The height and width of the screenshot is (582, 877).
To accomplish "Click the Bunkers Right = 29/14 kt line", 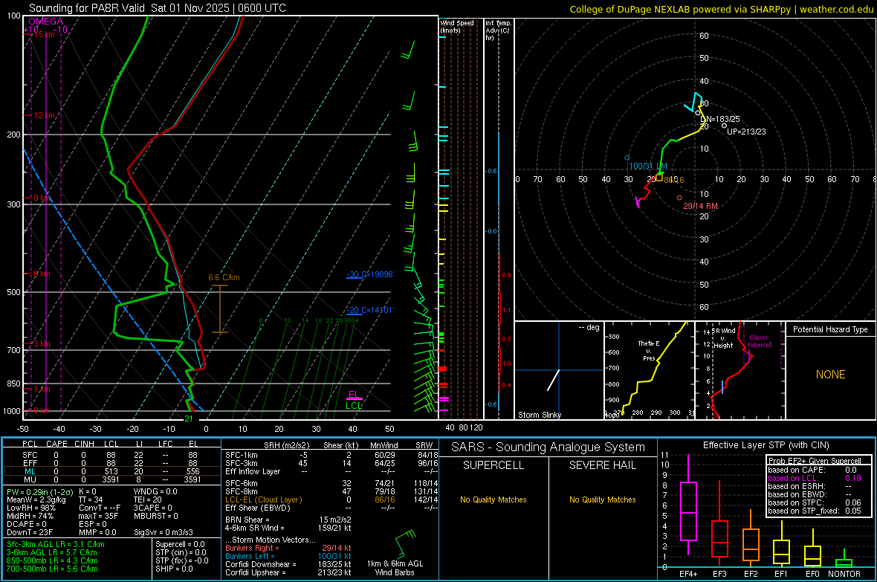I will click(x=288, y=548).
